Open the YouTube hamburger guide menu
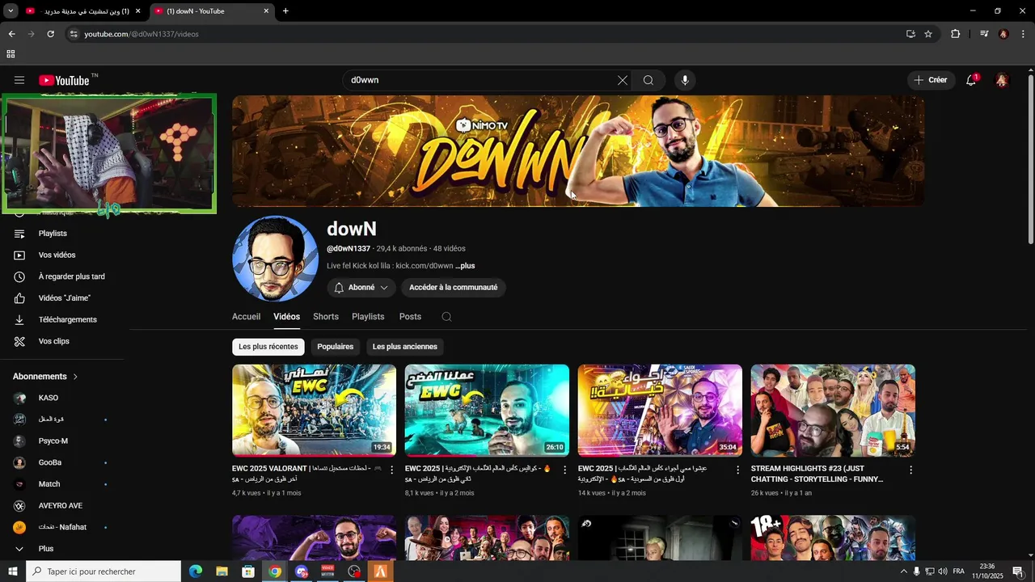1035x582 pixels. pos(19,80)
